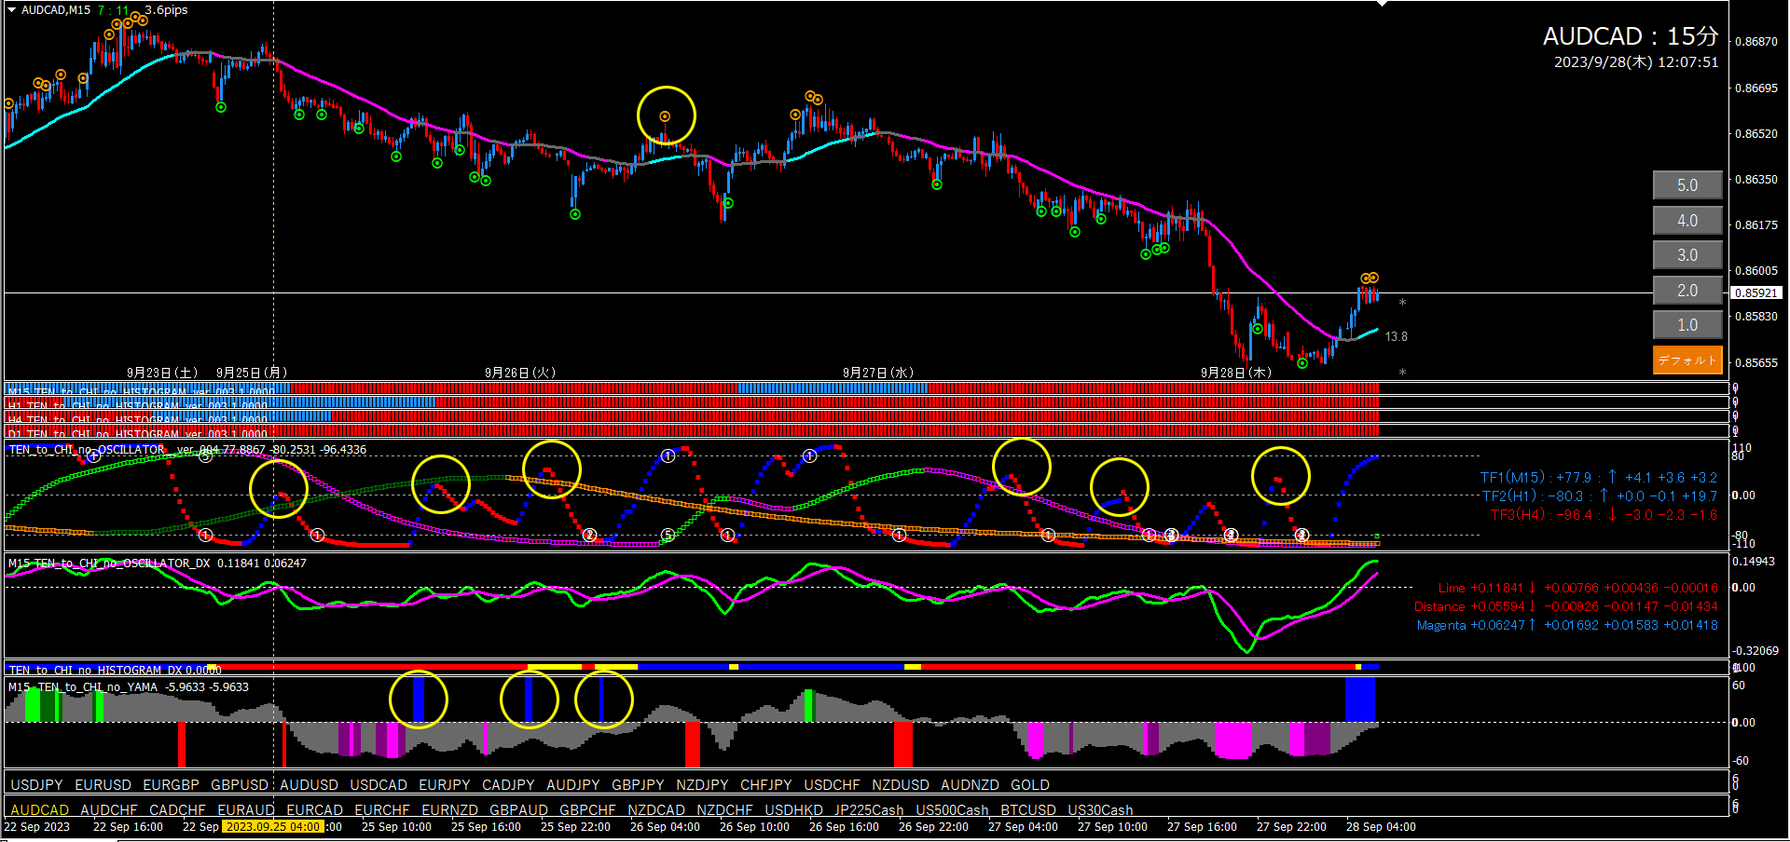
Task: Switch chart to EURGBP symbol
Action: [171, 785]
